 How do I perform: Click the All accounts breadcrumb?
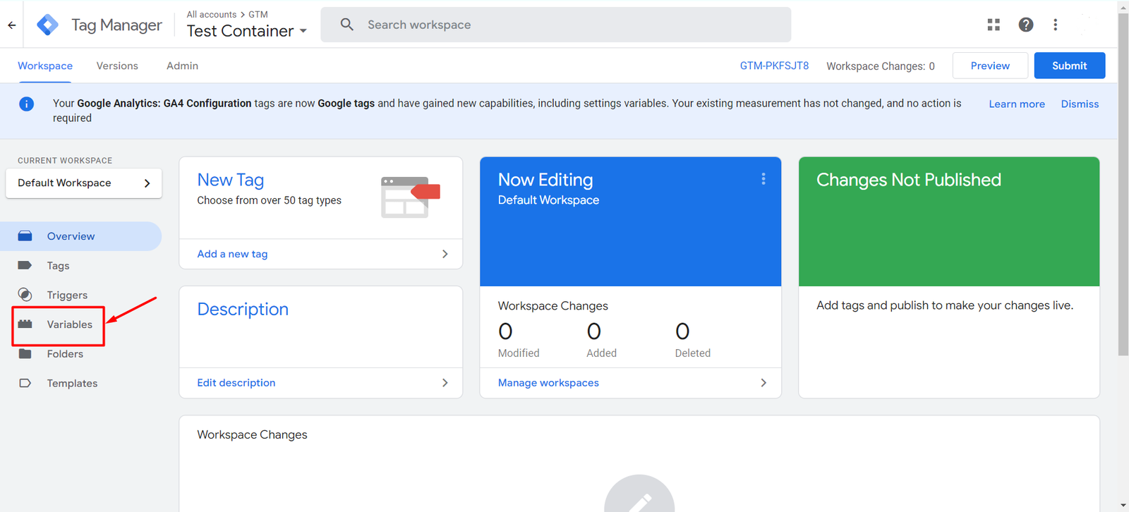pyautogui.click(x=212, y=14)
